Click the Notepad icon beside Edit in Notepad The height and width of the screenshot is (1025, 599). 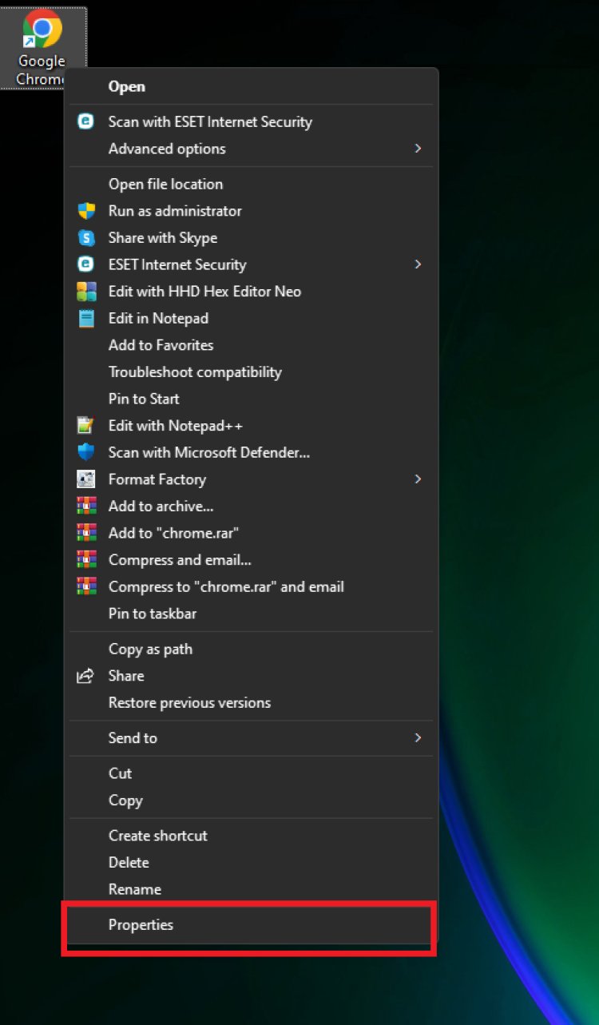click(85, 319)
